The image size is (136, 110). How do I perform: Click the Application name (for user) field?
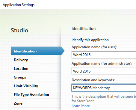[x=104, y=55]
